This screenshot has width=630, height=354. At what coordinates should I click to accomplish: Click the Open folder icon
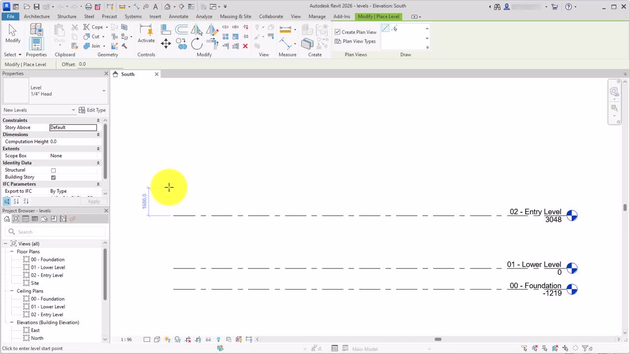[26, 7]
